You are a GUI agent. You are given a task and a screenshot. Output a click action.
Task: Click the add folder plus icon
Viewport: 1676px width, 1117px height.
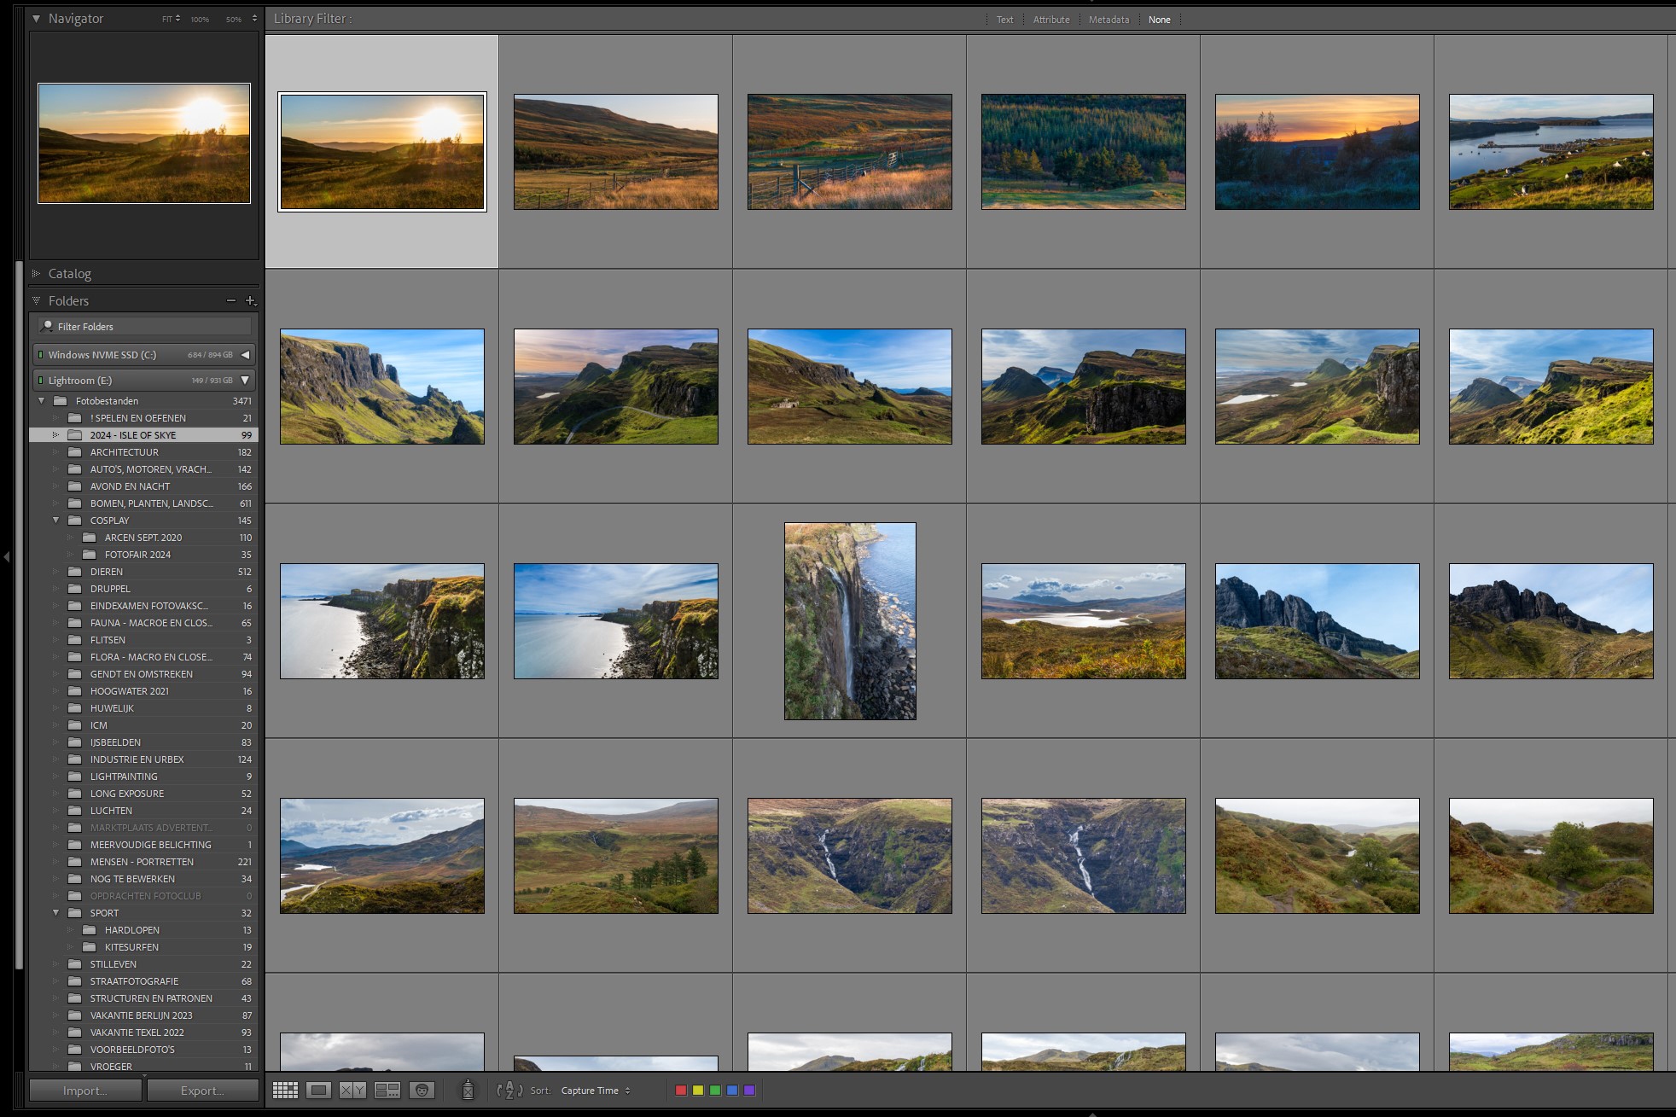coord(250,300)
